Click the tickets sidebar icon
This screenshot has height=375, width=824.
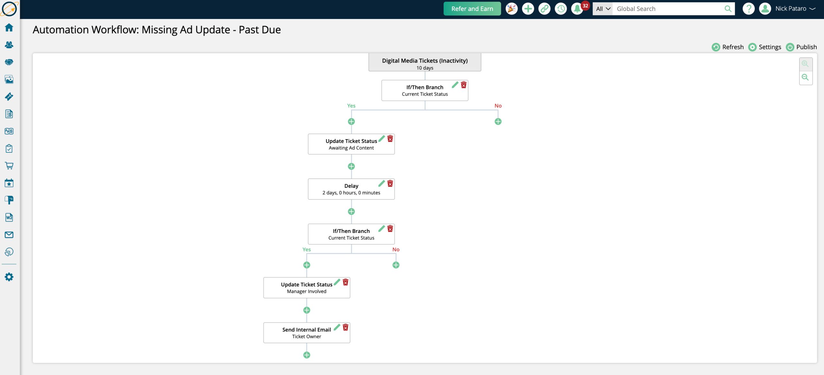click(x=9, y=97)
